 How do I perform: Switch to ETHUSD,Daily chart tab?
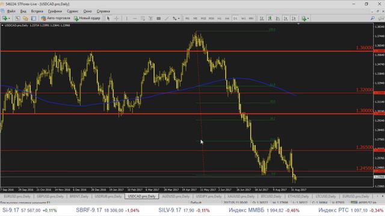point(298,196)
